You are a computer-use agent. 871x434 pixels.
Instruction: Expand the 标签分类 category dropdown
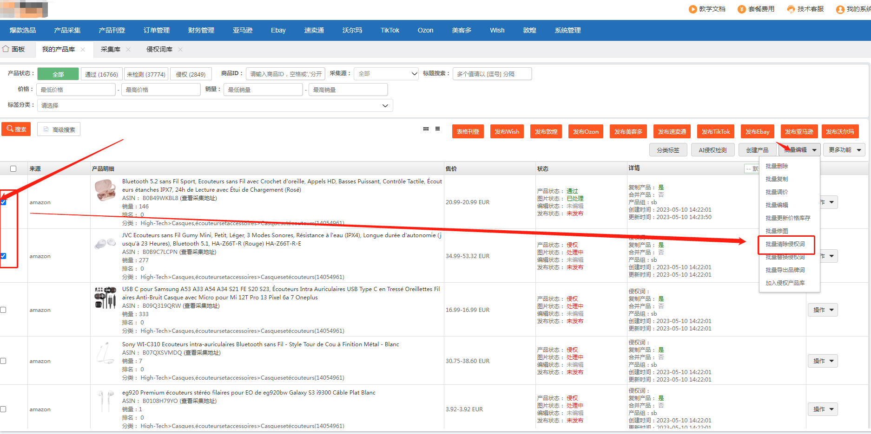[x=215, y=105]
